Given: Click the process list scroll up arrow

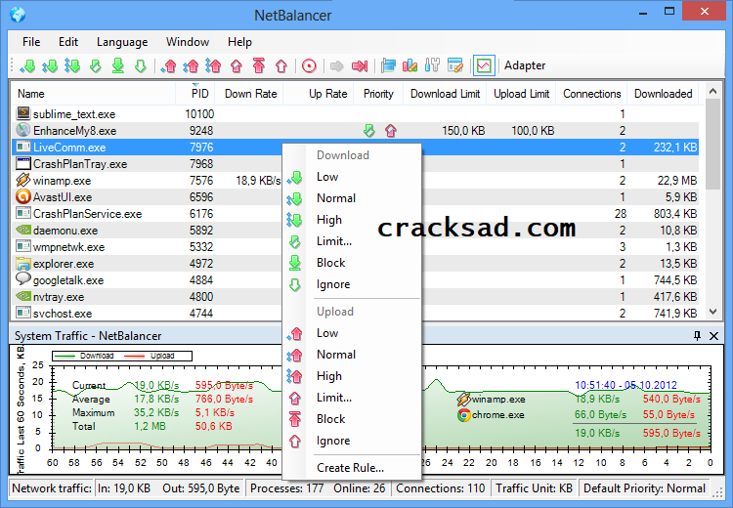Looking at the screenshot, I should tap(712, 91).
